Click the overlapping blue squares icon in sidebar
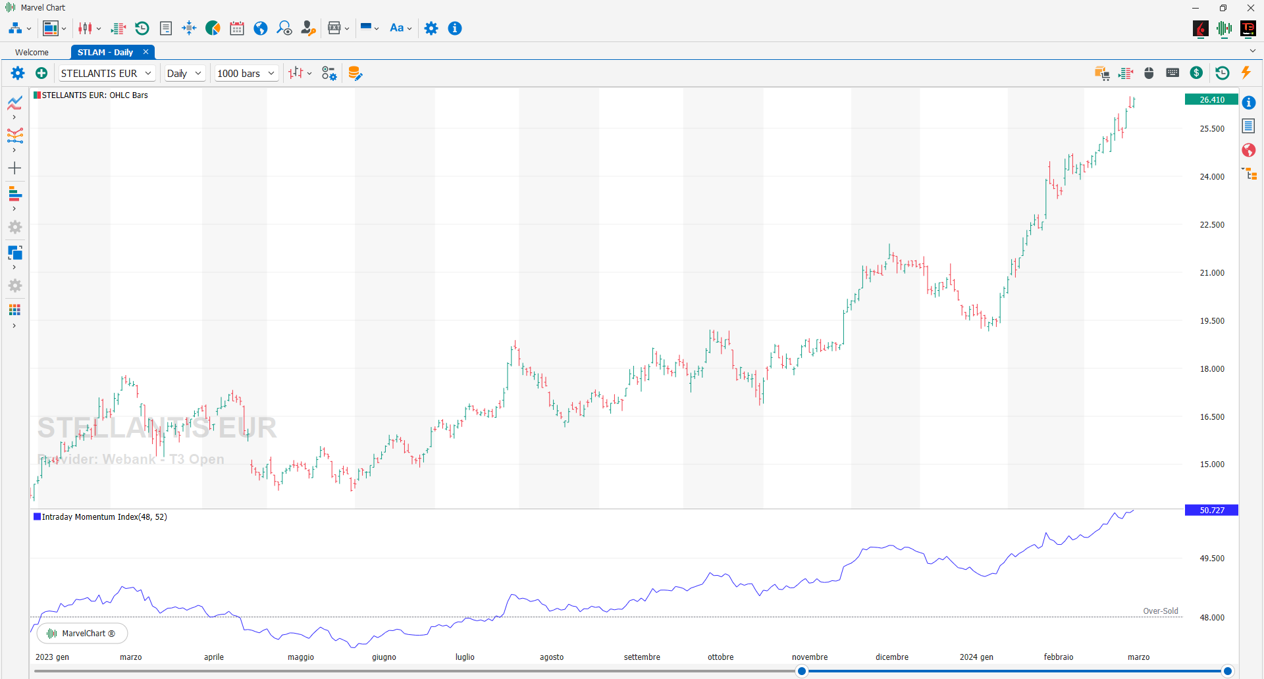The image size is (1264, 679). coord(14,253)
